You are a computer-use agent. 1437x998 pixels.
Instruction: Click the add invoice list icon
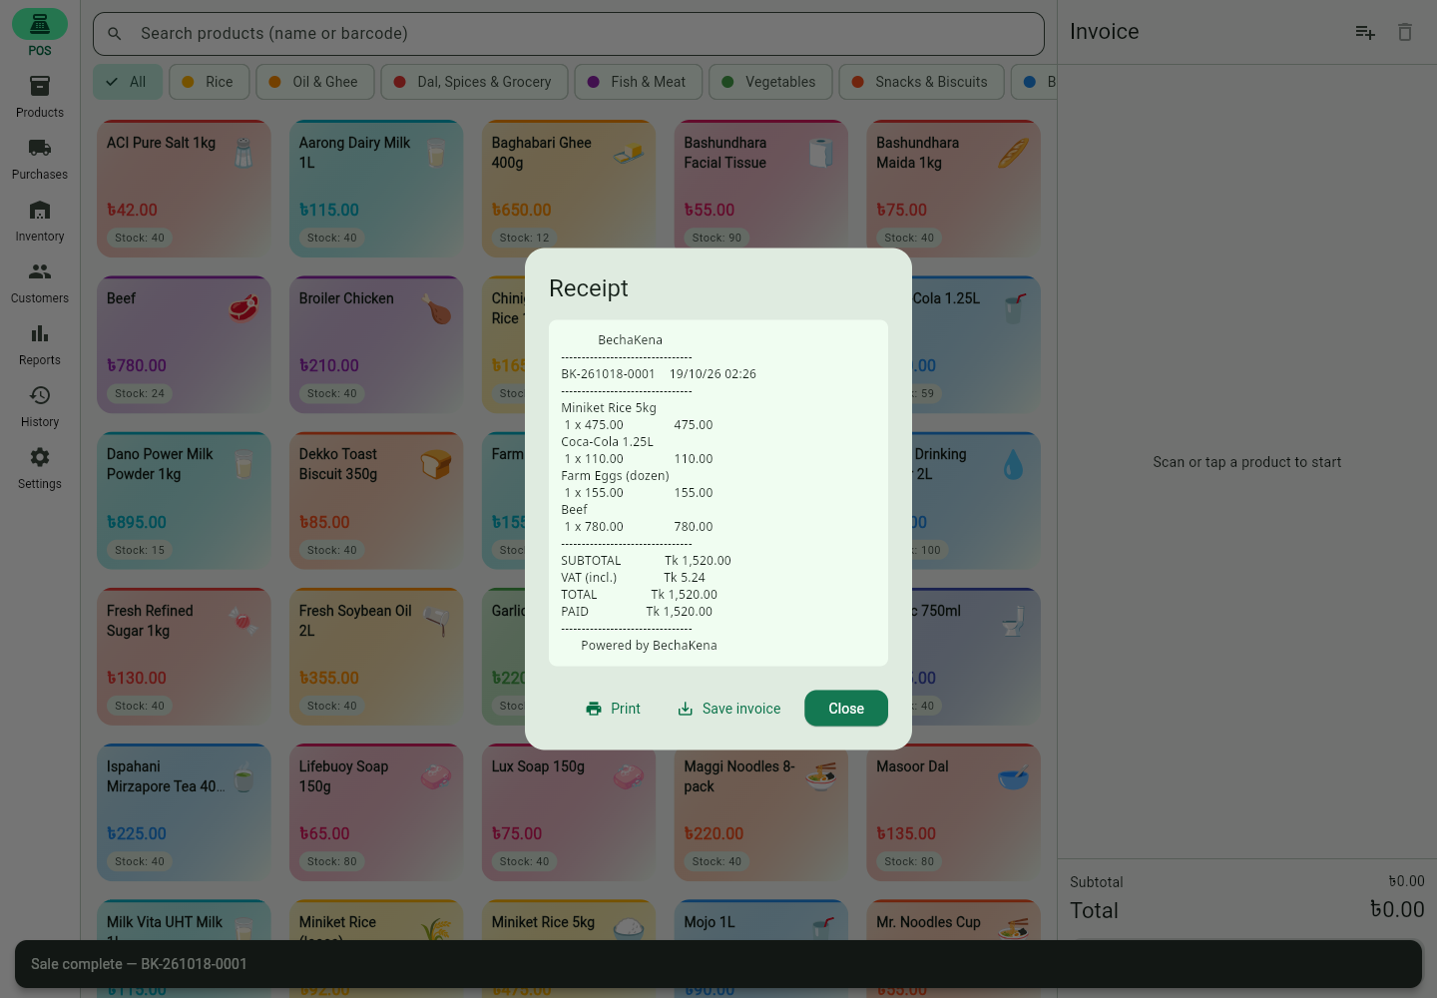coord(1365,32)
